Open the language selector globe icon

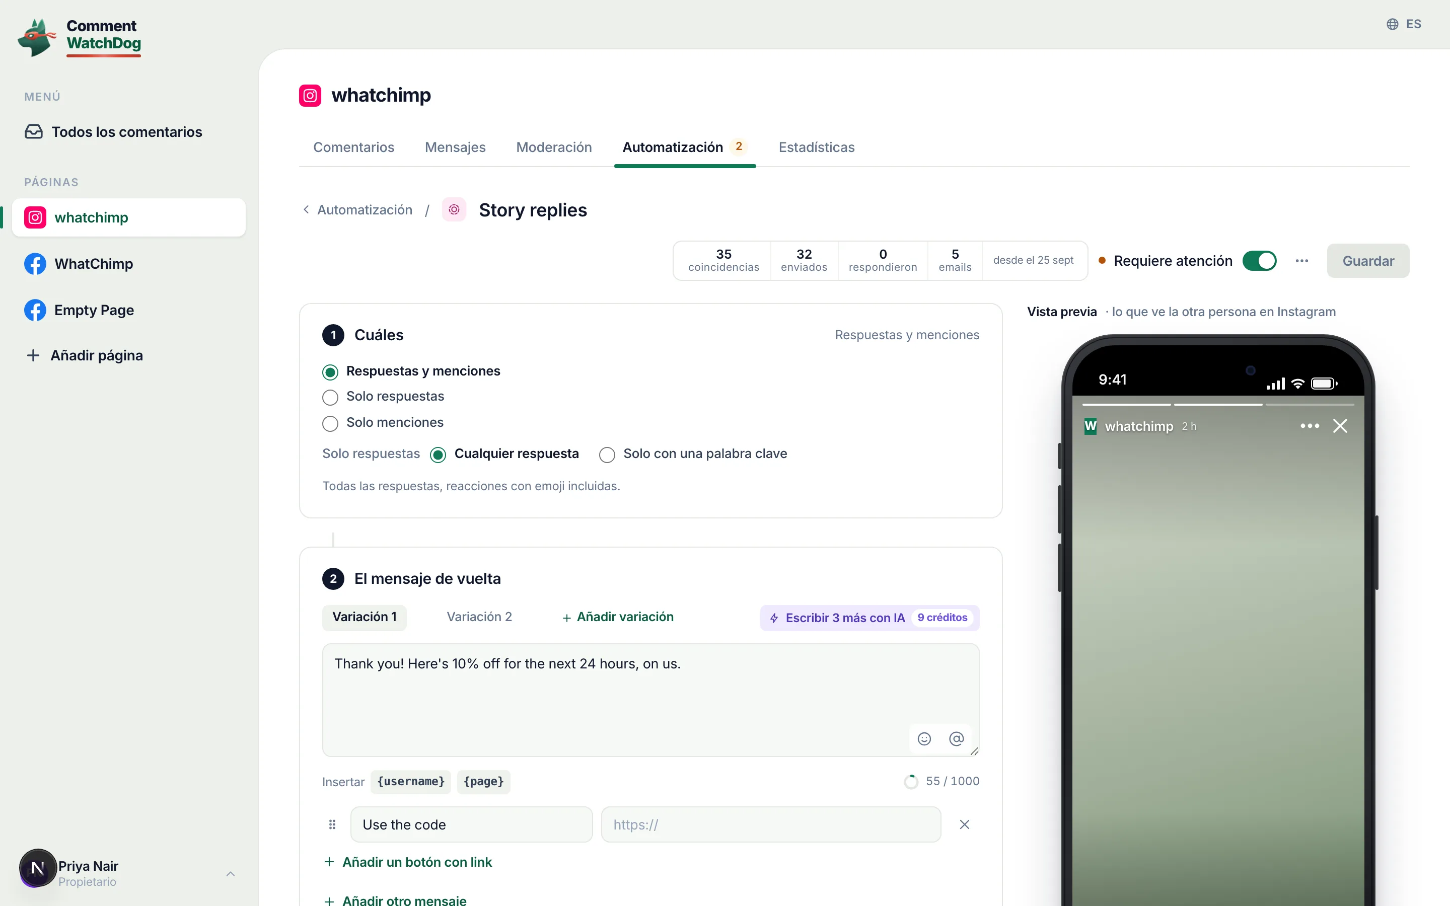[x=1393, y=24]
